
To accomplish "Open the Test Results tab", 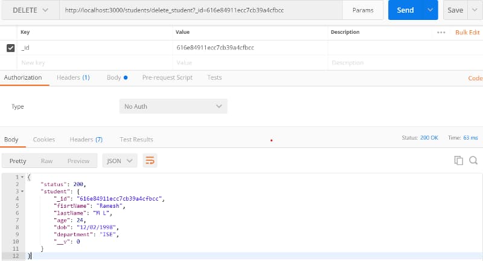I will (136, 140).
